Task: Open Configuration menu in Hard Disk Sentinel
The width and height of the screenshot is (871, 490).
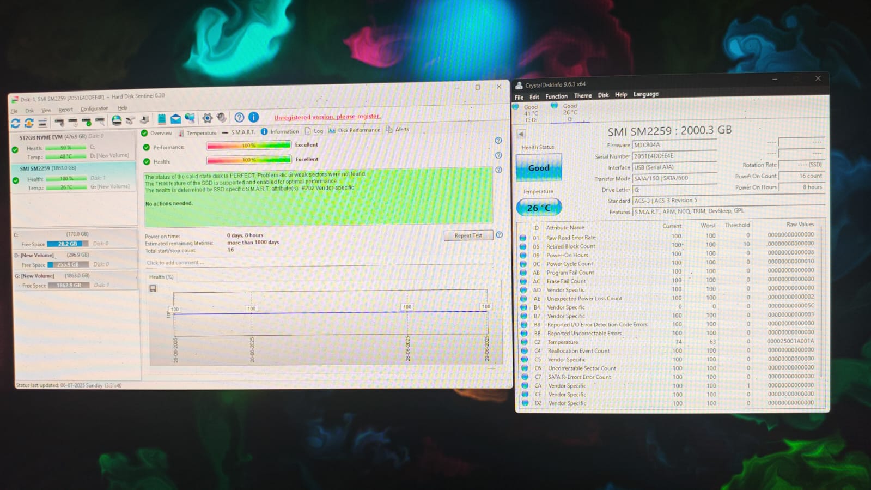Action: tap(94, 109)
